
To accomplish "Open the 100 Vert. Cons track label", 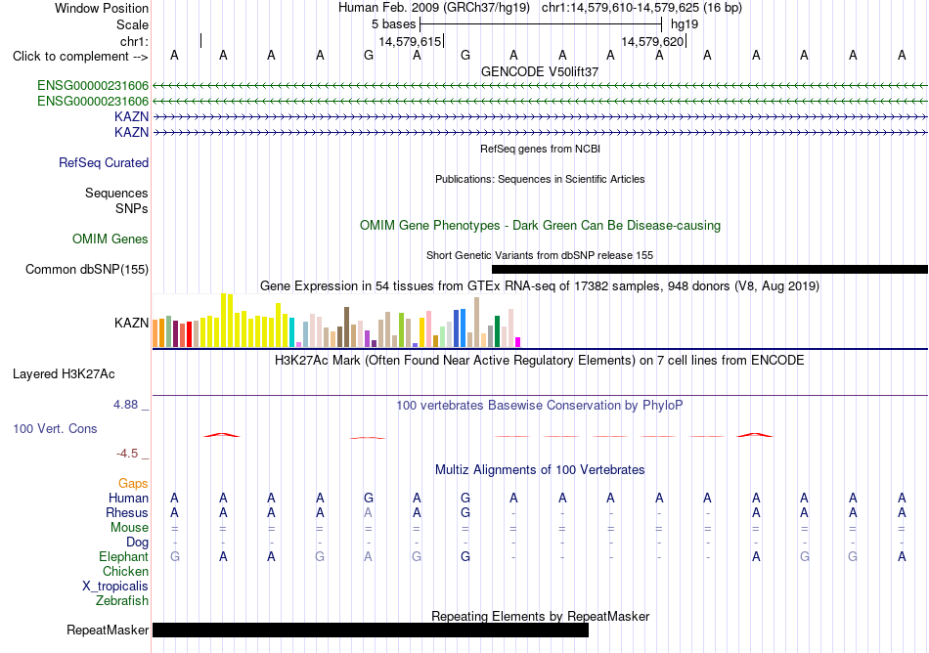I will pyautogui.click(x=55, y=428).
